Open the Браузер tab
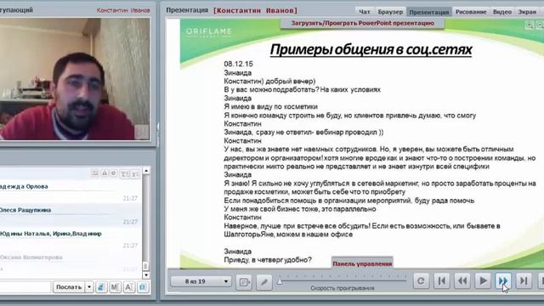This screenshot has width=544, height=306. [x=390, y=11]
